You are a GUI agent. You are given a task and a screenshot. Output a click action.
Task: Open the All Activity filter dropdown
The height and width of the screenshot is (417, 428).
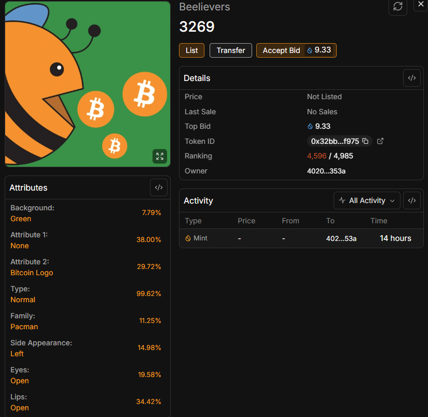(x=367, y=200)
